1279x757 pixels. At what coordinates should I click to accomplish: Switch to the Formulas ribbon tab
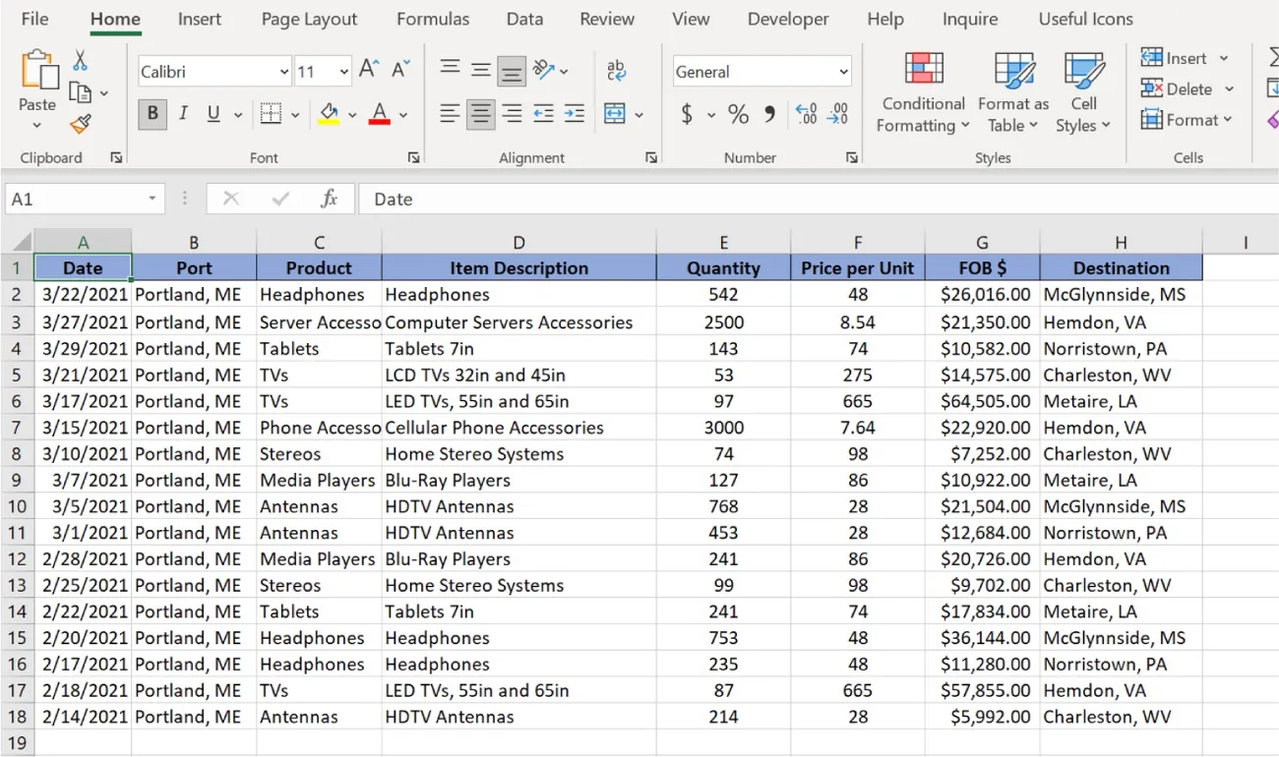pyautogui.click(x=433, y=19)
